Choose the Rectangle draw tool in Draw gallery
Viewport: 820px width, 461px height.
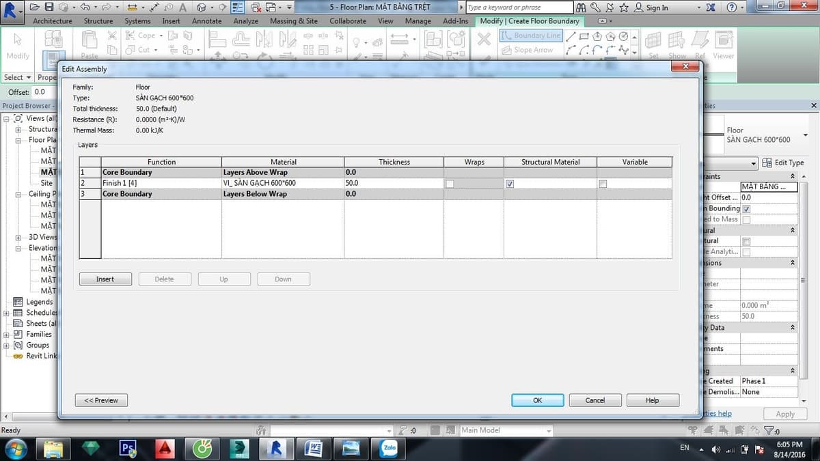(x=585, y=36)
